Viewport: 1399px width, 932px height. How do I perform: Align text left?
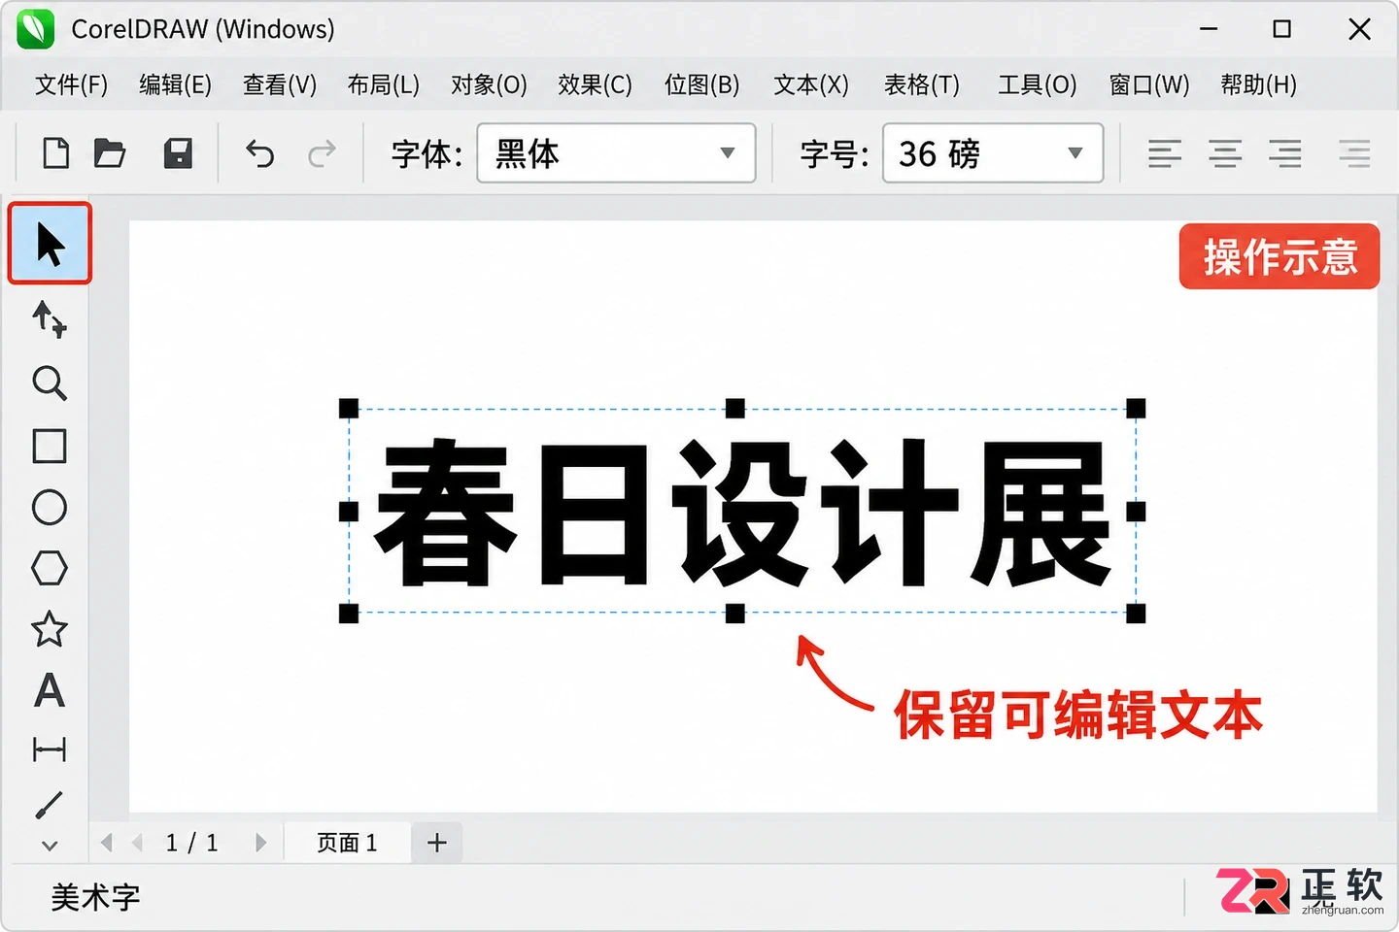1164,153
